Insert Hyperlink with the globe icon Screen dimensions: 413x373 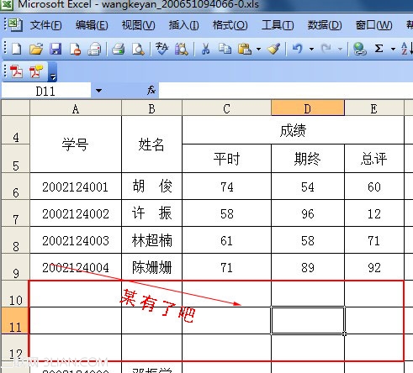click(359, 49)
